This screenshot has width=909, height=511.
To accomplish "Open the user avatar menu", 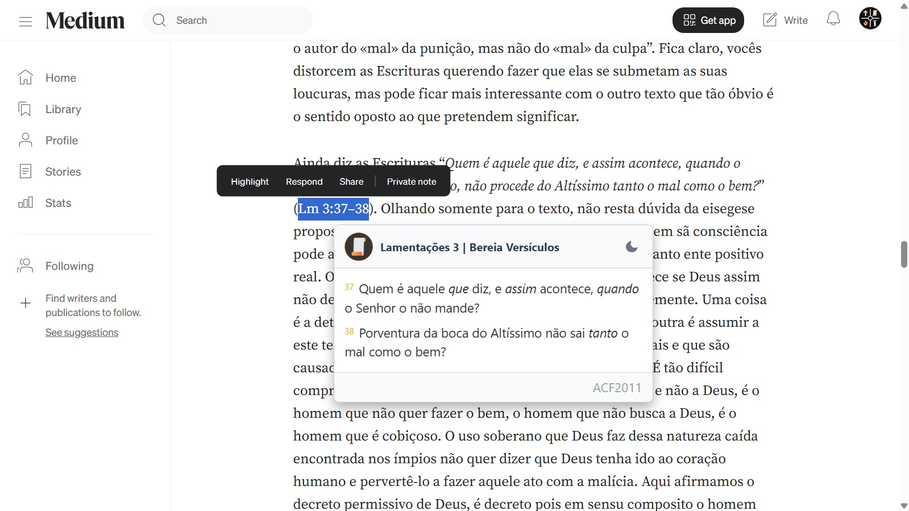I will [870, 19].
